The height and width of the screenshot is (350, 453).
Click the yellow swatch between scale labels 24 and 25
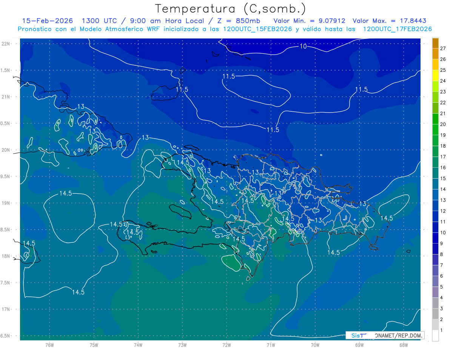(435, 76)
